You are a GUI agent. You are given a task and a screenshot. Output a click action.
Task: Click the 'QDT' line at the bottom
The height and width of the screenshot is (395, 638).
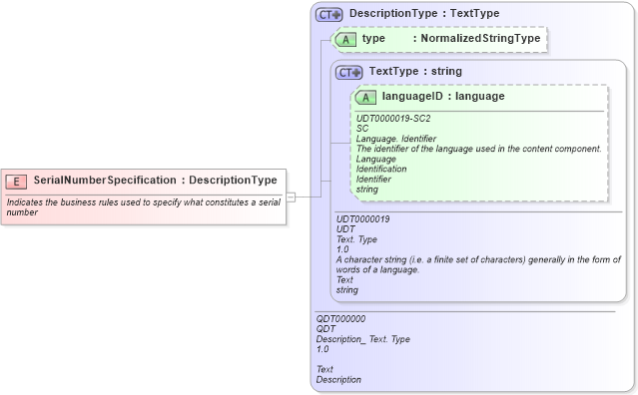coord(325,329)
